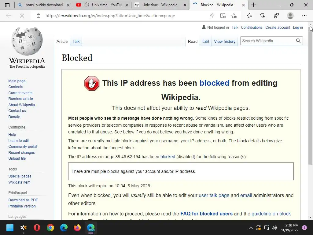Viewport: 313px width, 235px height.
Task: Open About Wikipedia
Action: 22,105
